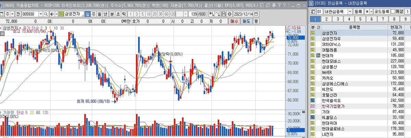Select the 분 minute period toggle

(x=112, y=14)
